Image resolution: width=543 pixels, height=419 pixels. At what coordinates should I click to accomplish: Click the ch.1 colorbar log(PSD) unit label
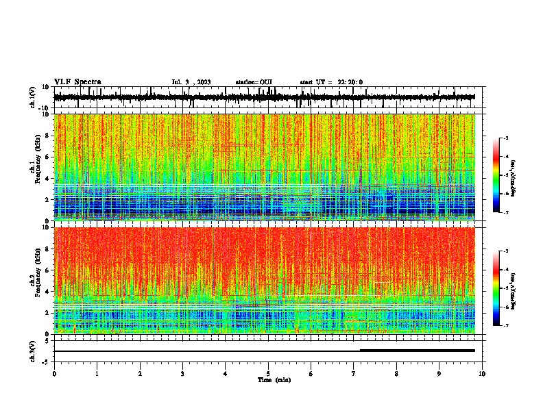[x=513, y=179]
